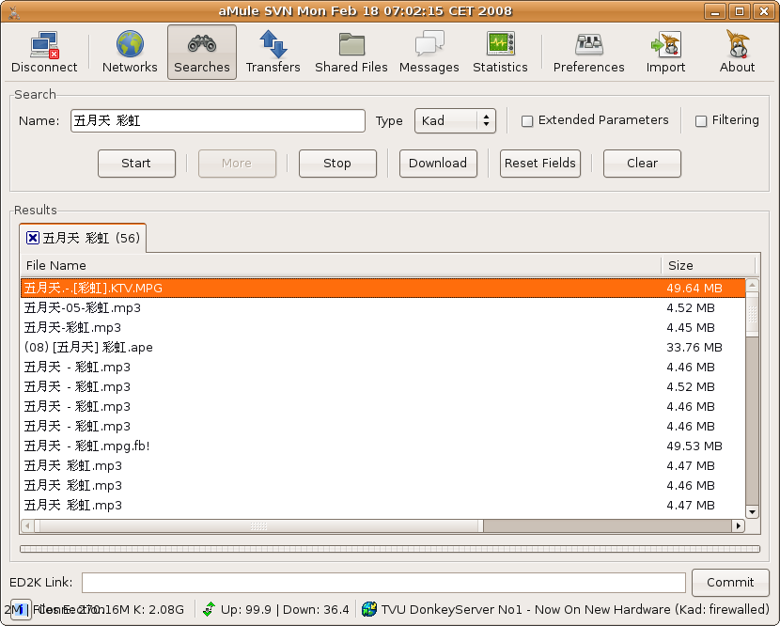
Task: Click the search Name input field
Action: pyautogui.click(x=218, y=121)
